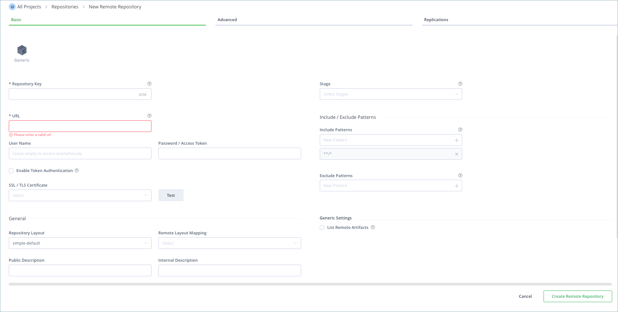Click the horizontal scrollbar at bottom

tap(310, 284)
